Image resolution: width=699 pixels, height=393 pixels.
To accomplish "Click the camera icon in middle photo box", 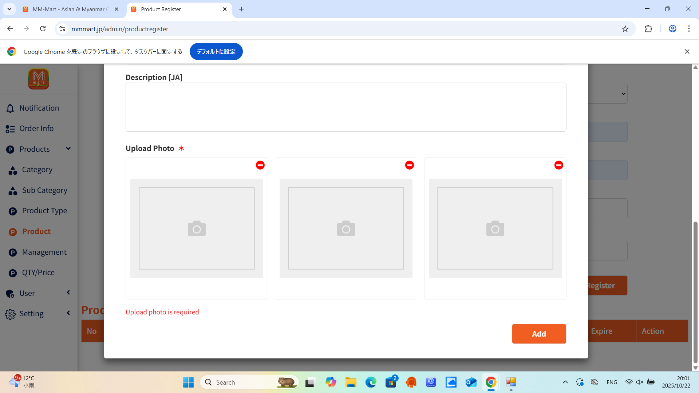I will click(x=346, y=229).
